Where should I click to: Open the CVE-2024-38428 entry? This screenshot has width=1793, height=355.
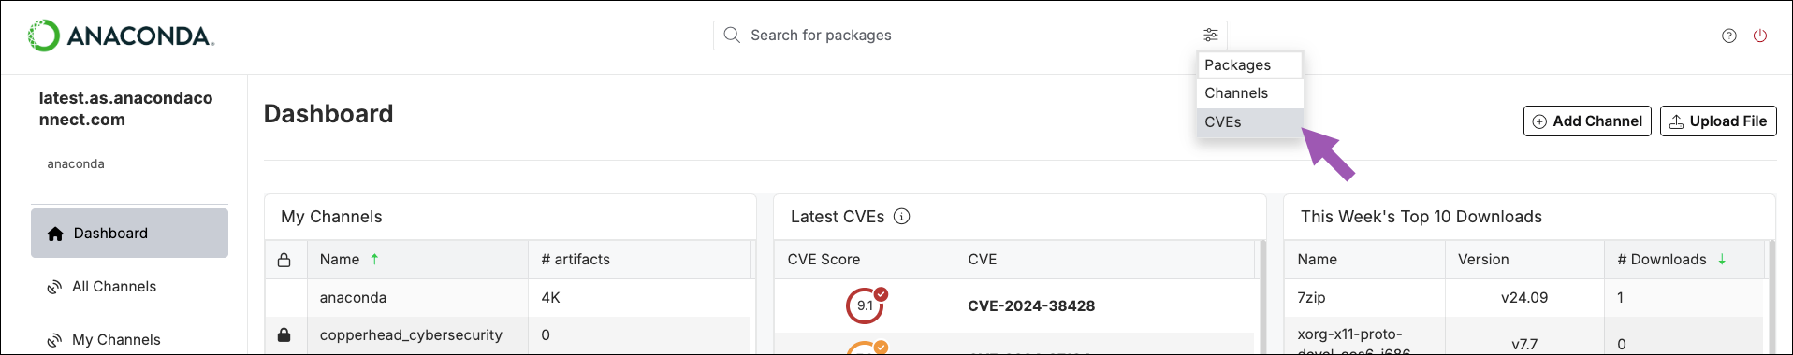[x=1031, y=305]
